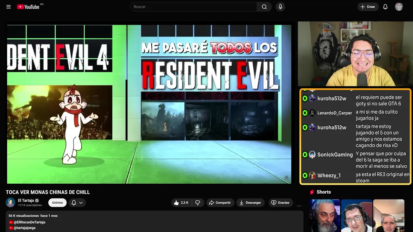413x232 pixels.
Task: Start voice search with microphone icon
Action: pos(280,7)
